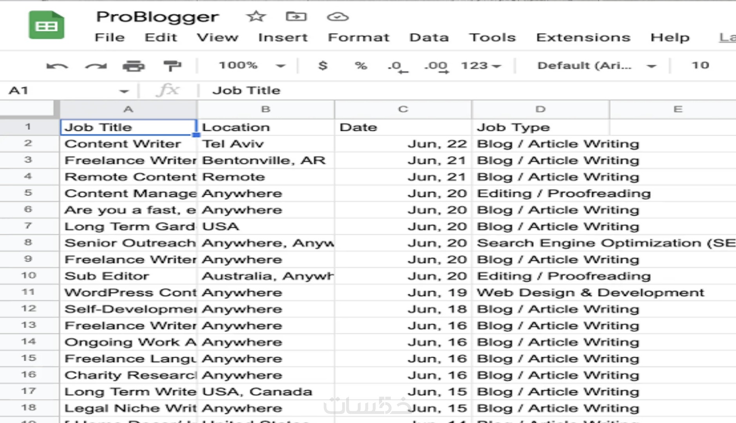Print the spreadsheet
736x423 pixels.
pos(134,66)
